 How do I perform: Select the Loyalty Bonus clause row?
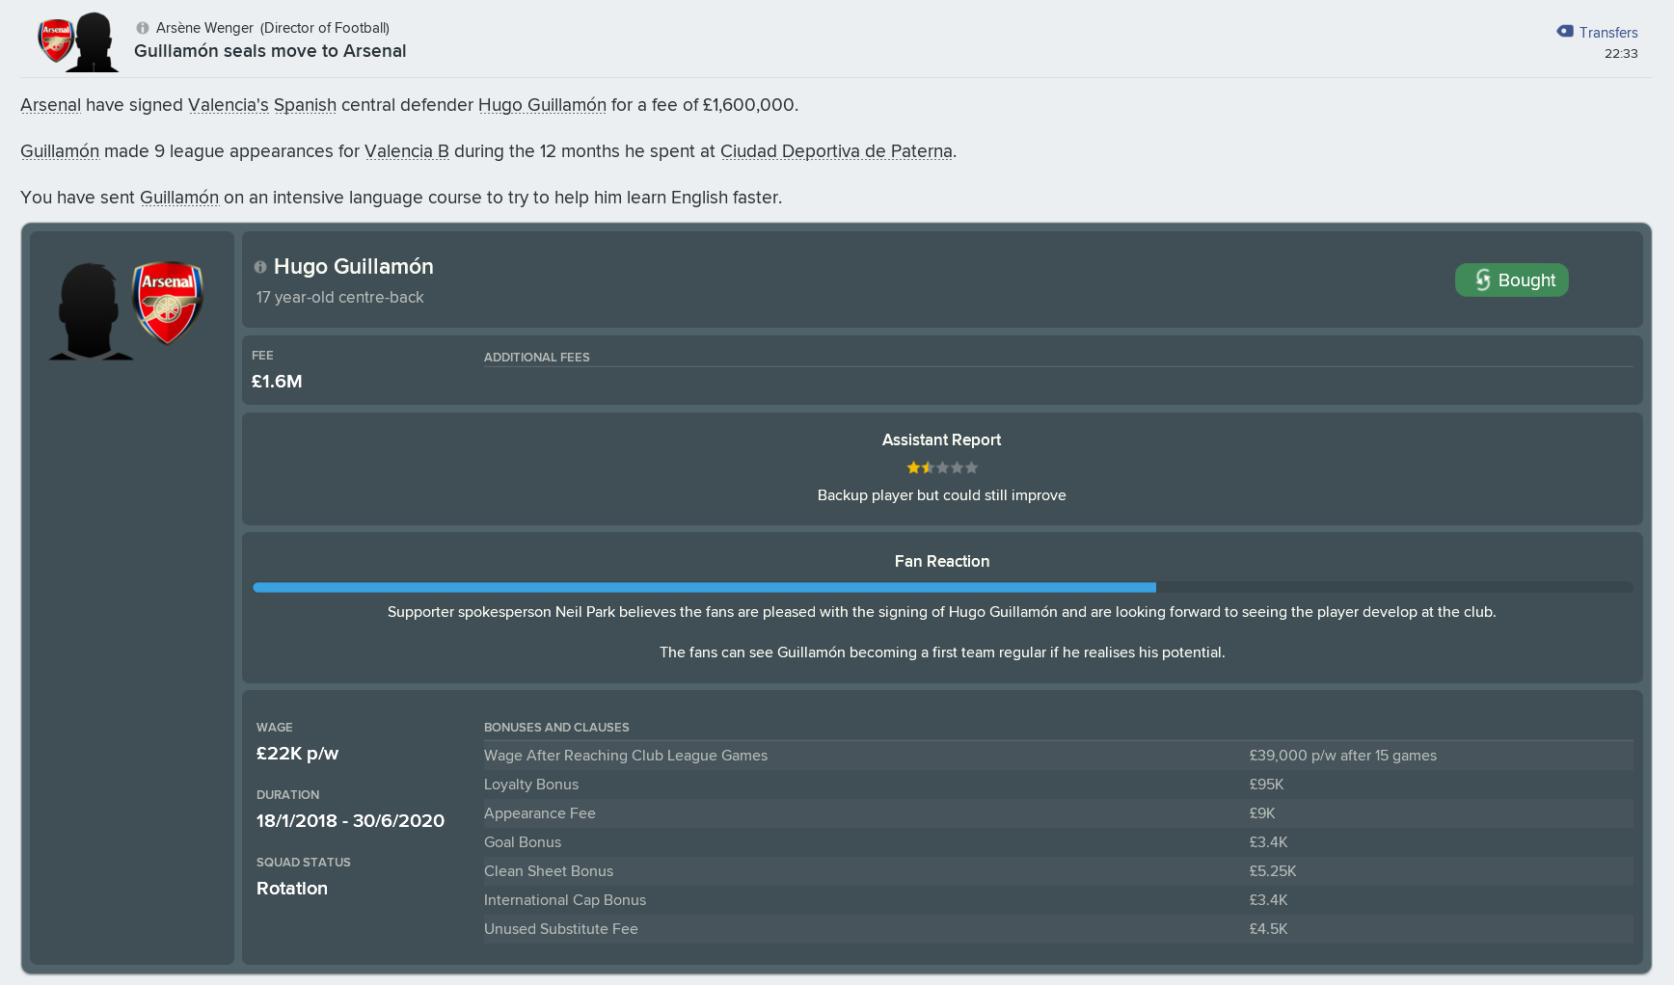click(1058, 785)
